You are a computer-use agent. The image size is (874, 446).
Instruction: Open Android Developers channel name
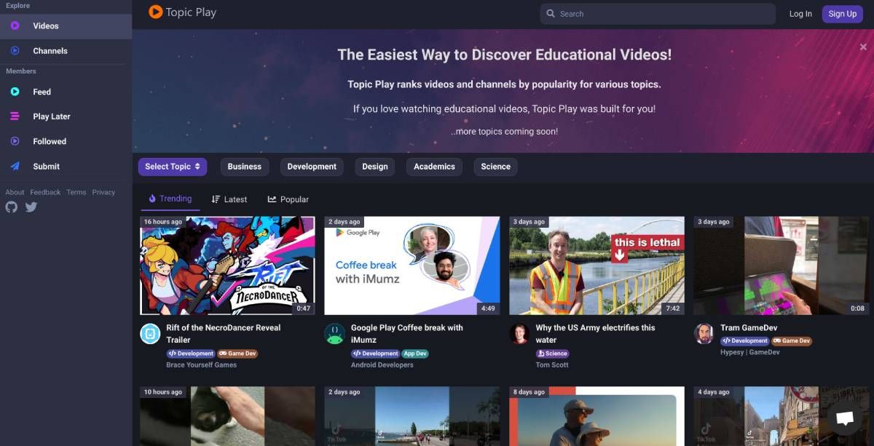[382, 365]
